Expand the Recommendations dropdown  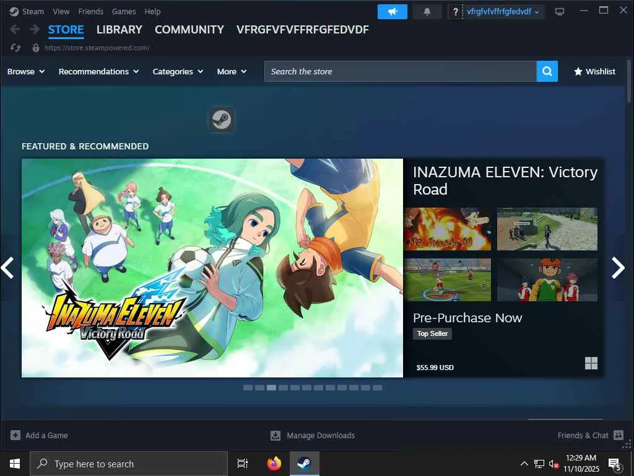click(98, 72)
